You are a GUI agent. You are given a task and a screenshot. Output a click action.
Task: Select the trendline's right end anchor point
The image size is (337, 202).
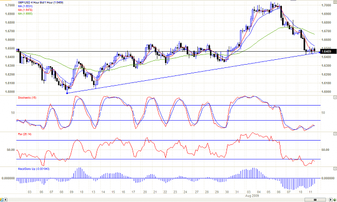pos(320,52)
